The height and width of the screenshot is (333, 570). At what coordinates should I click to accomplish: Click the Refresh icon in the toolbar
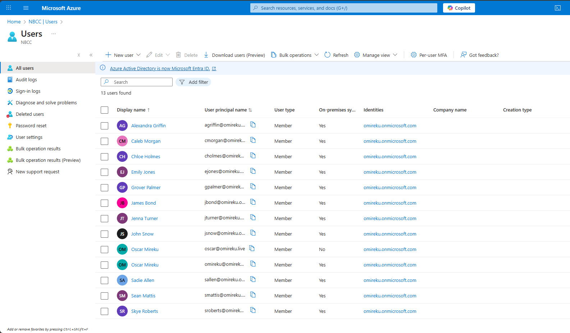[x=327, y=55]
